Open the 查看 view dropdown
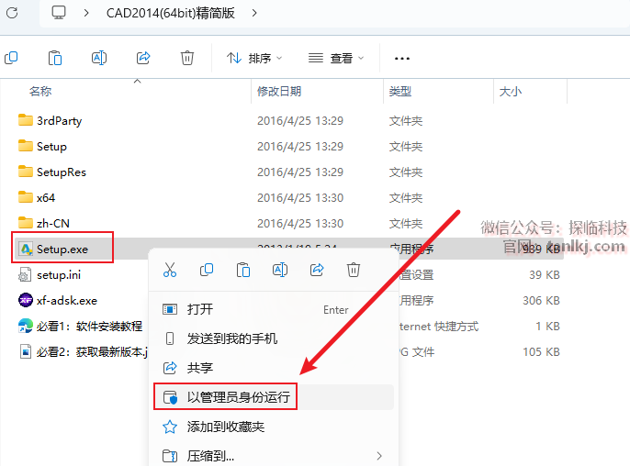The height and width of the screenshot is (466, 630). click(x=336, y=58)
